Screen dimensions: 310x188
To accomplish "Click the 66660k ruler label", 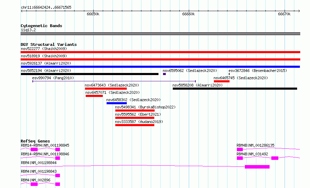I will [x=188, y=14].
